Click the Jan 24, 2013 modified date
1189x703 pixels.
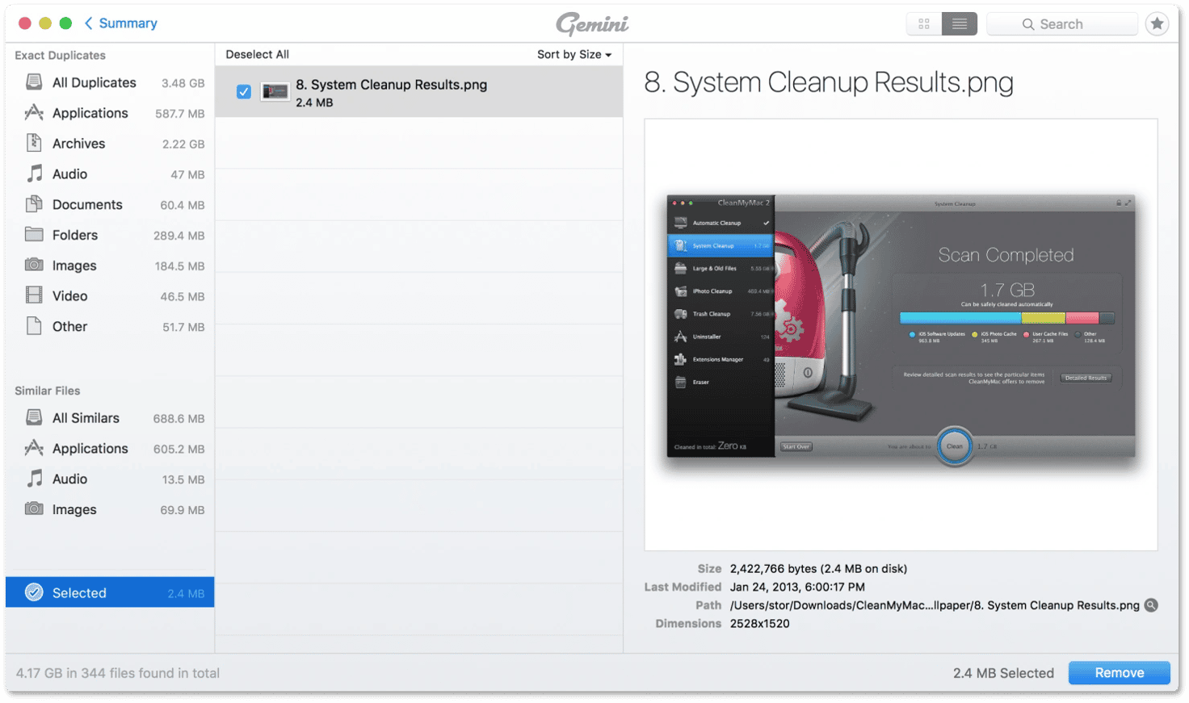[x=797, y=587]
